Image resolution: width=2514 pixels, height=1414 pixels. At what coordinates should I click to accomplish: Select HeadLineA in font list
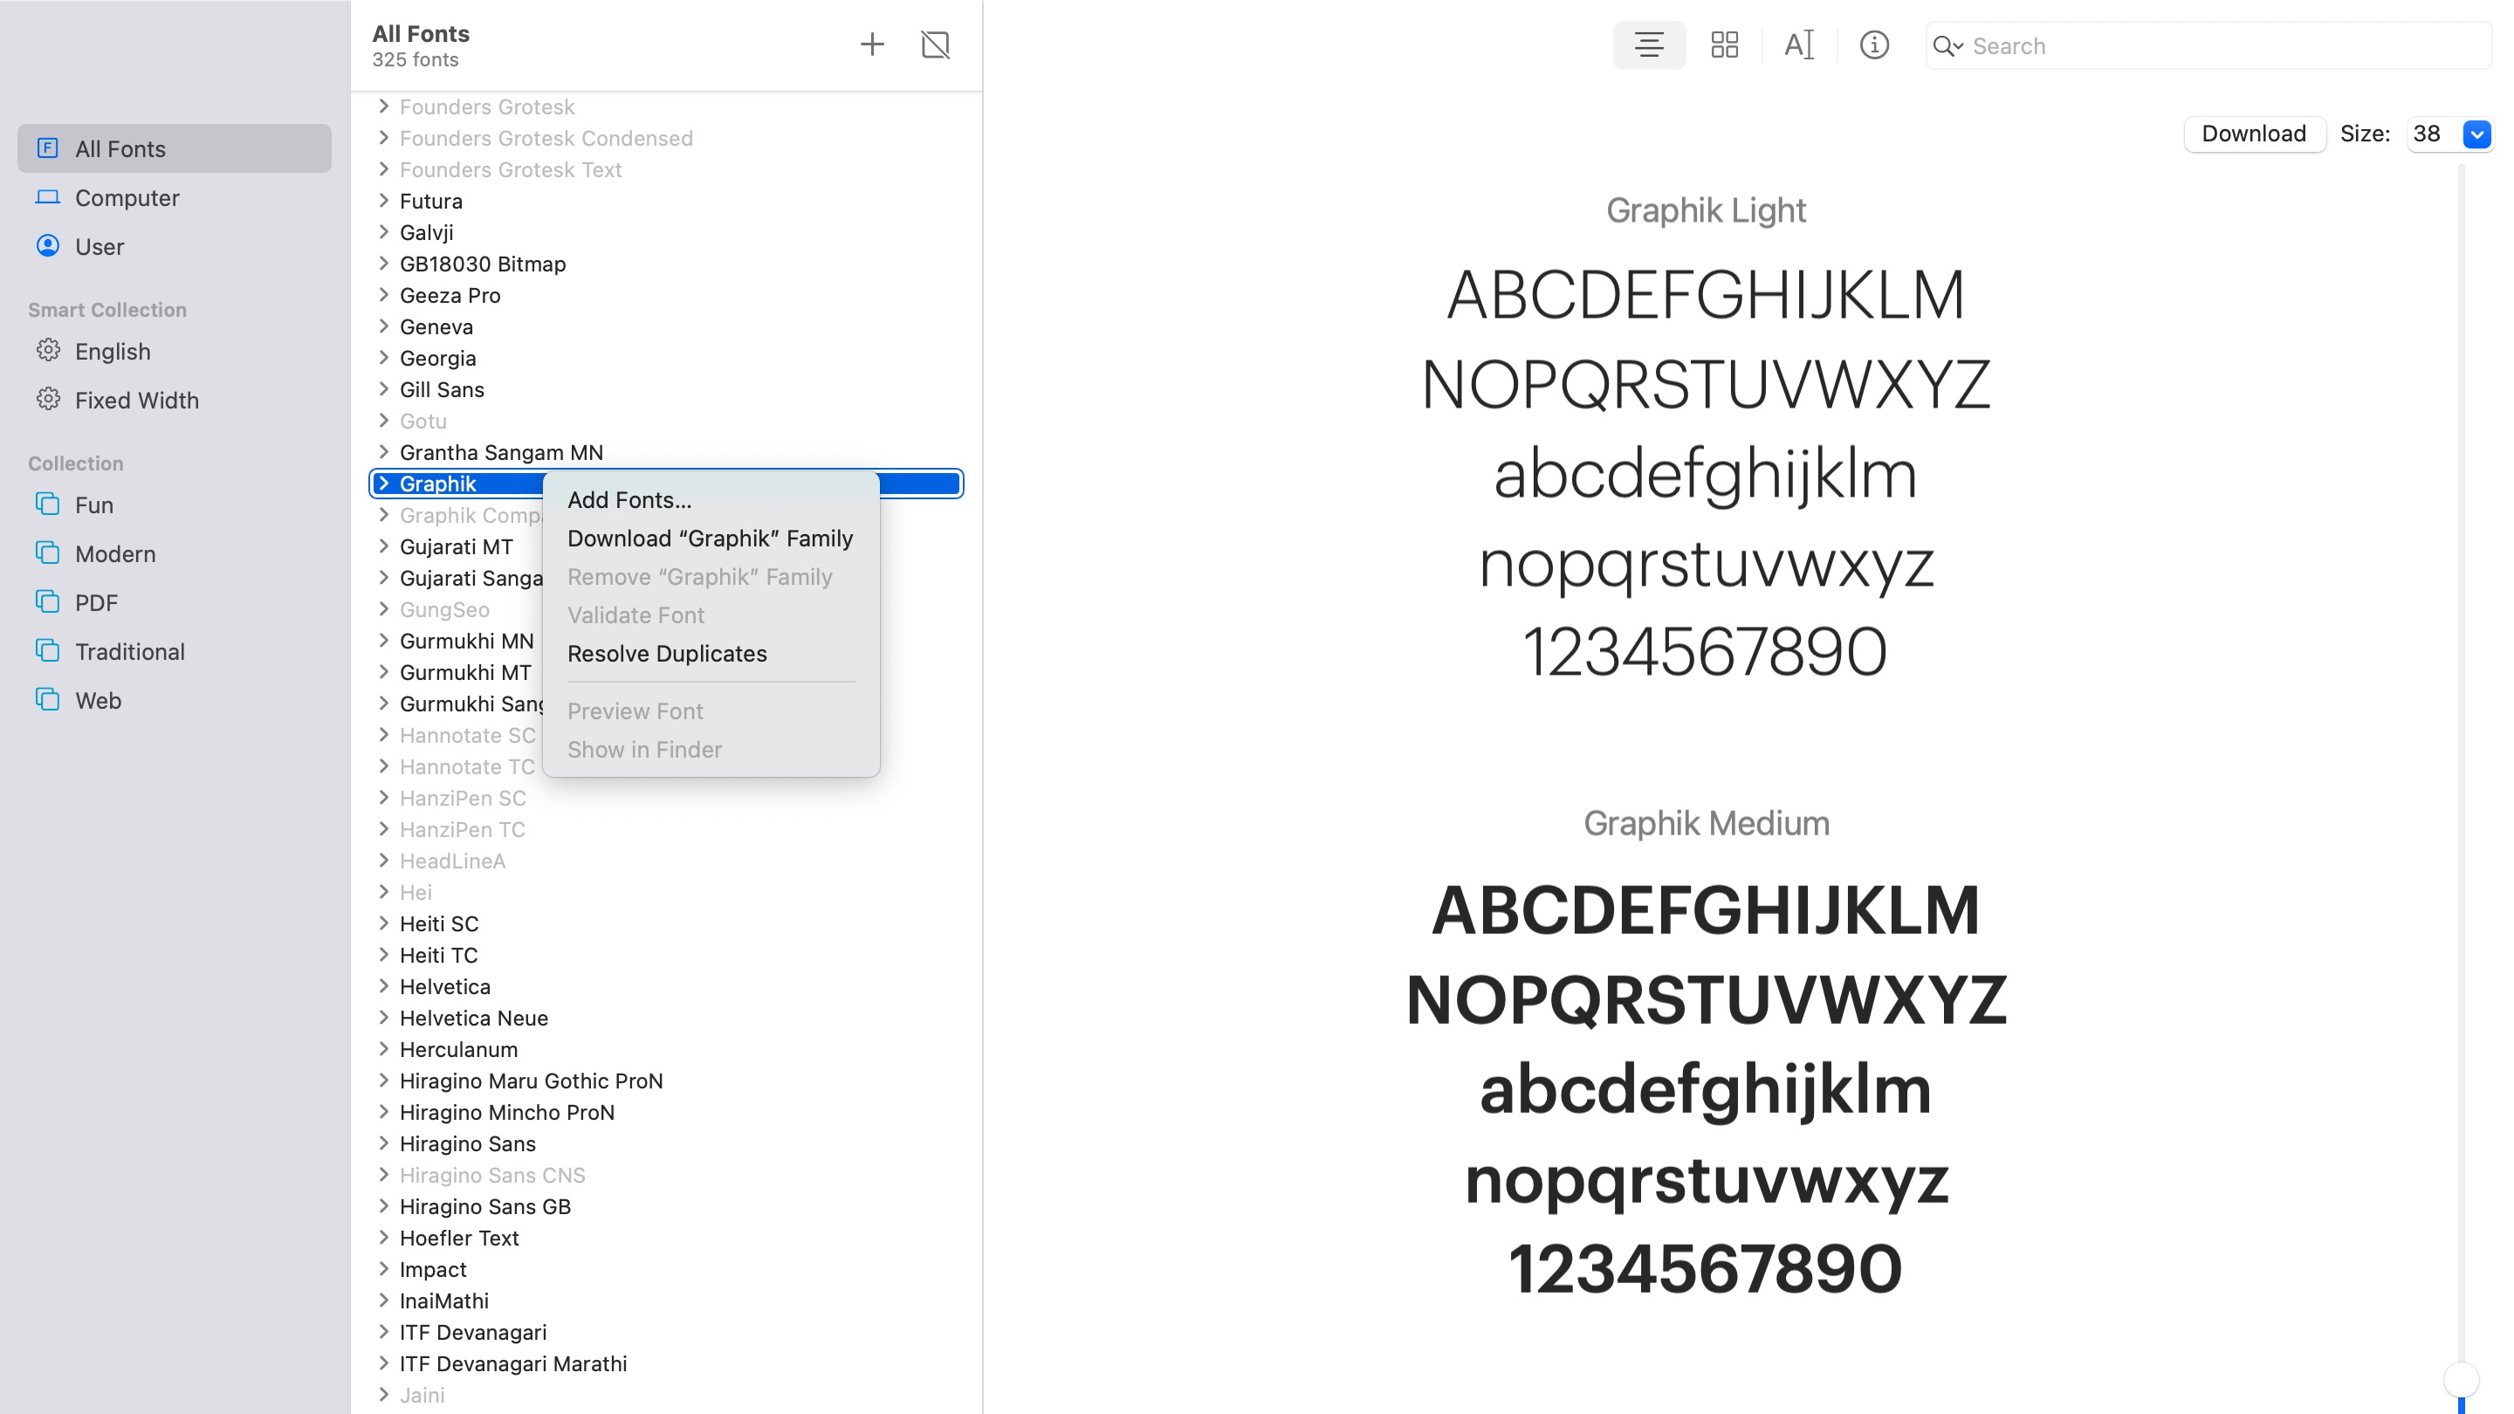coord(667,861)
